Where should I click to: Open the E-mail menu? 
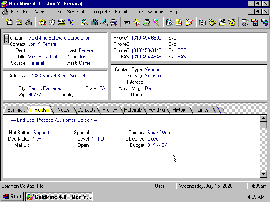[121, 12]
